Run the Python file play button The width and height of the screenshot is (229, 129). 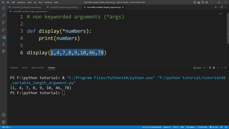[215, 7]
